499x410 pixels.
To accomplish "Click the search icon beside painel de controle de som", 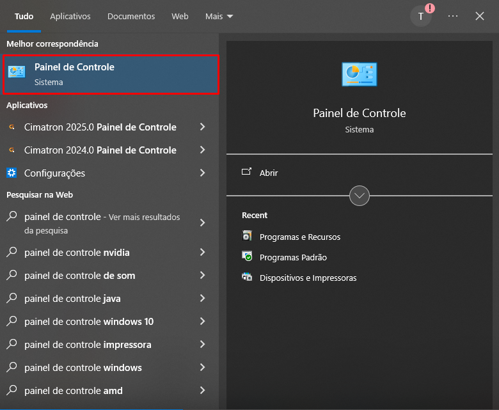I will 12,274.
